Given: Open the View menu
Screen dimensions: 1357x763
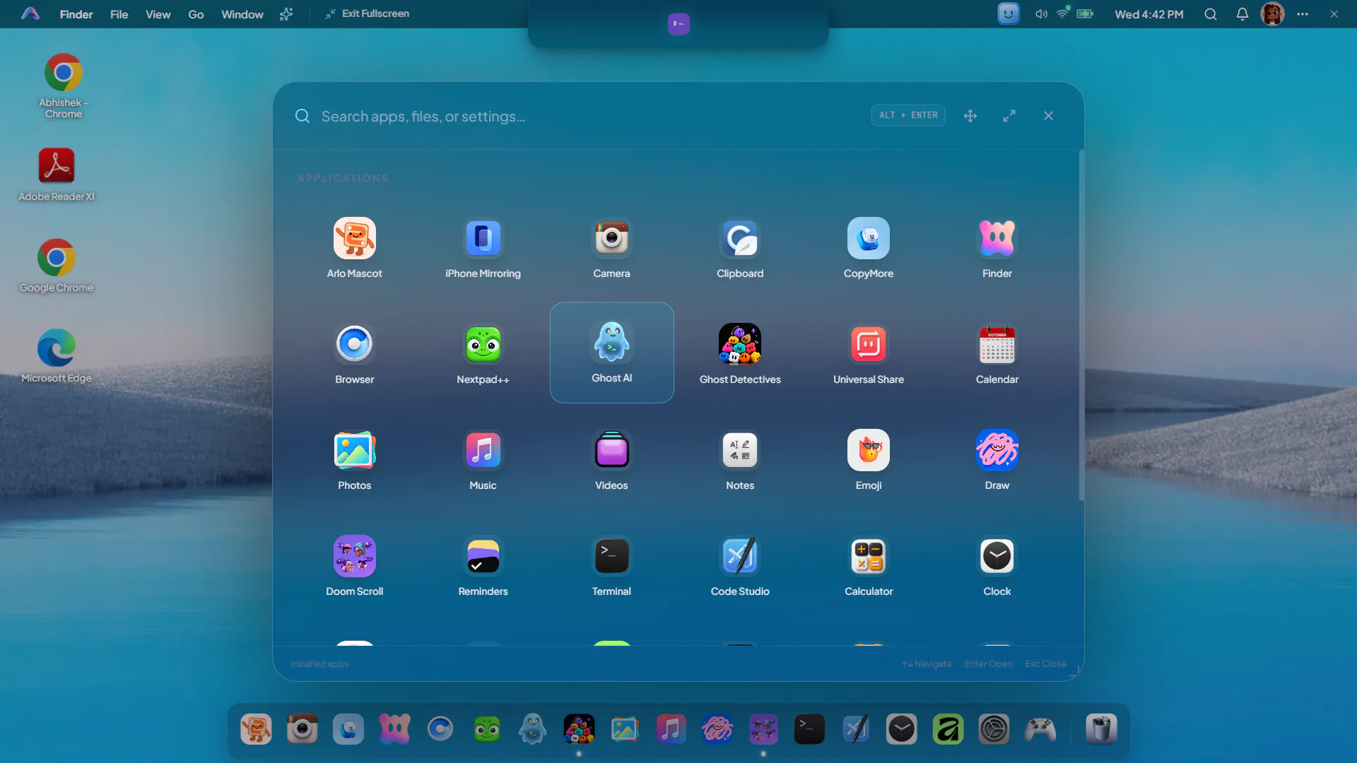Looking at the screenshot, I should [x=158, y=14].
